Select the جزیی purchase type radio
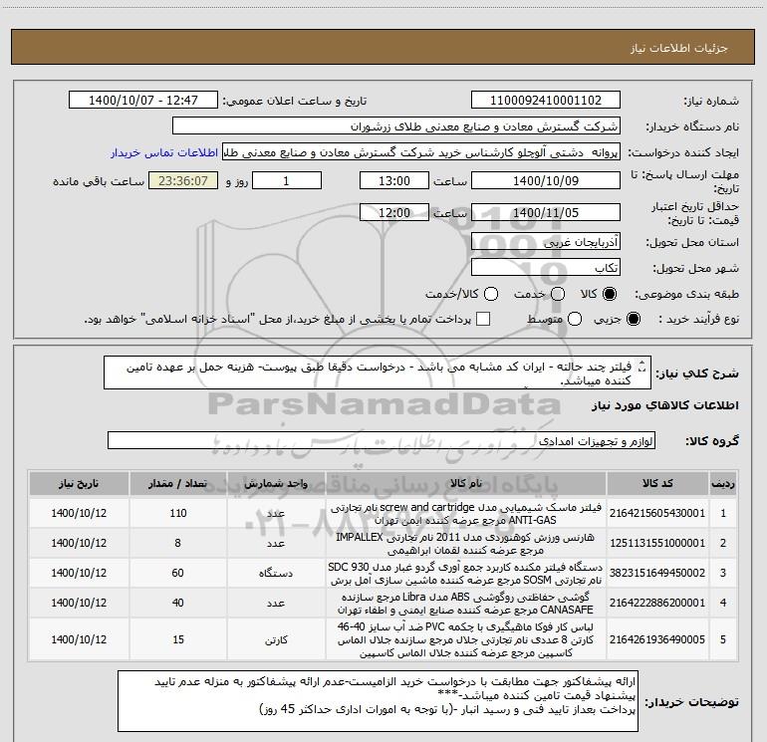The width and height of the screenshot is (767, 742). pos(633,319)
